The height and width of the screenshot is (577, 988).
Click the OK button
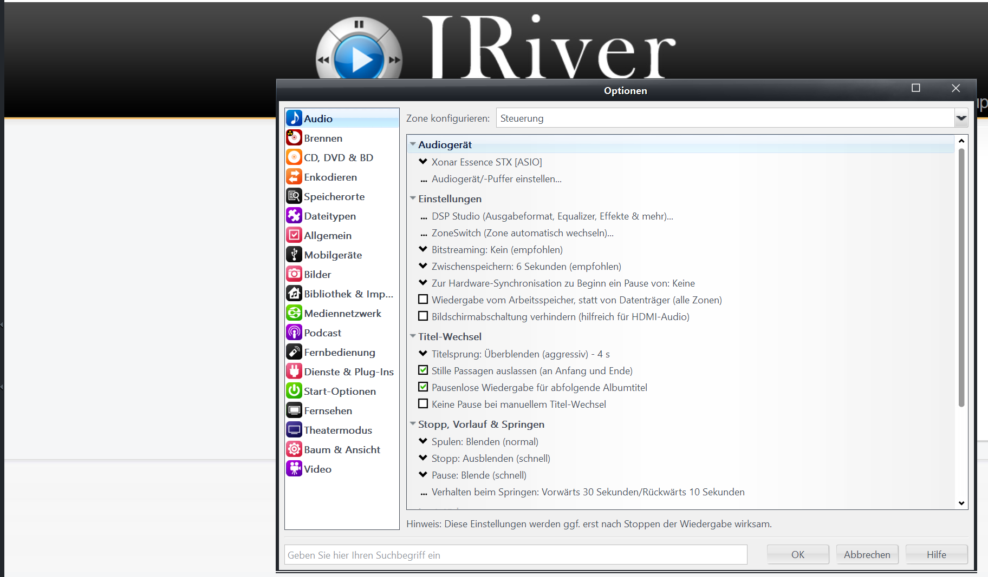798,554
